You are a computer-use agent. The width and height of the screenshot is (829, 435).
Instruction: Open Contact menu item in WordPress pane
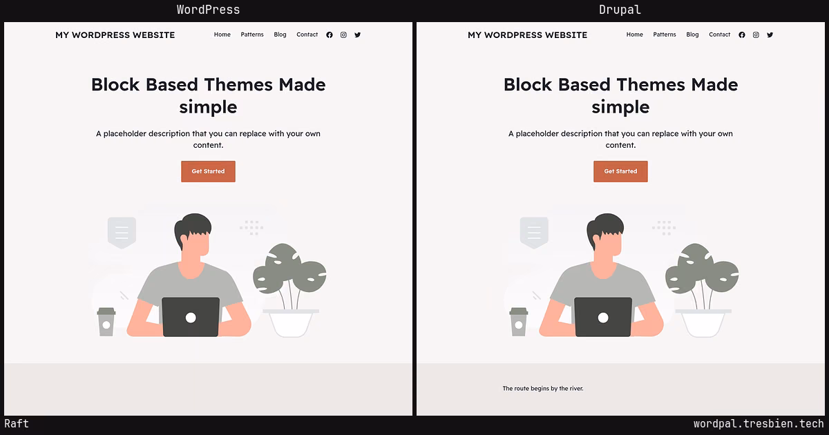[x=307, y=35]
